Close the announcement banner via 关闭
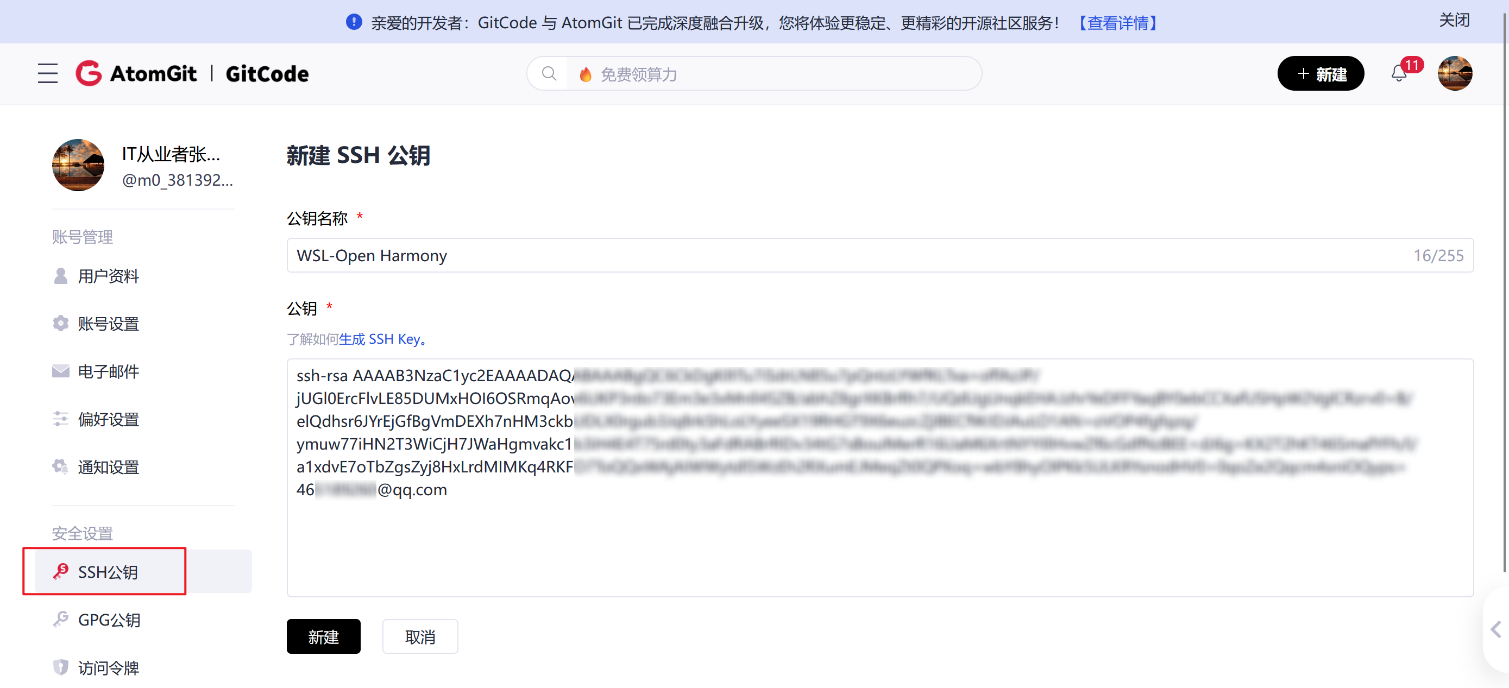Image resolution: width=1509 pixels, height=688 pixels. (1454, 21)
